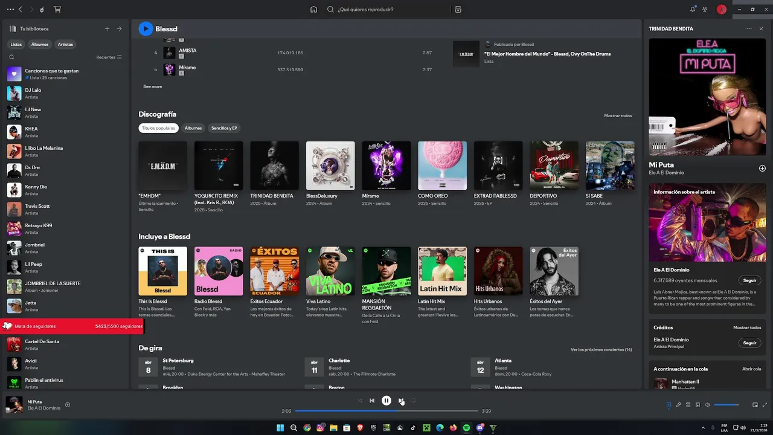This screenshot has width=773, height=435.
Task: Toggle shuffle playback
Action: click(360, 401)
